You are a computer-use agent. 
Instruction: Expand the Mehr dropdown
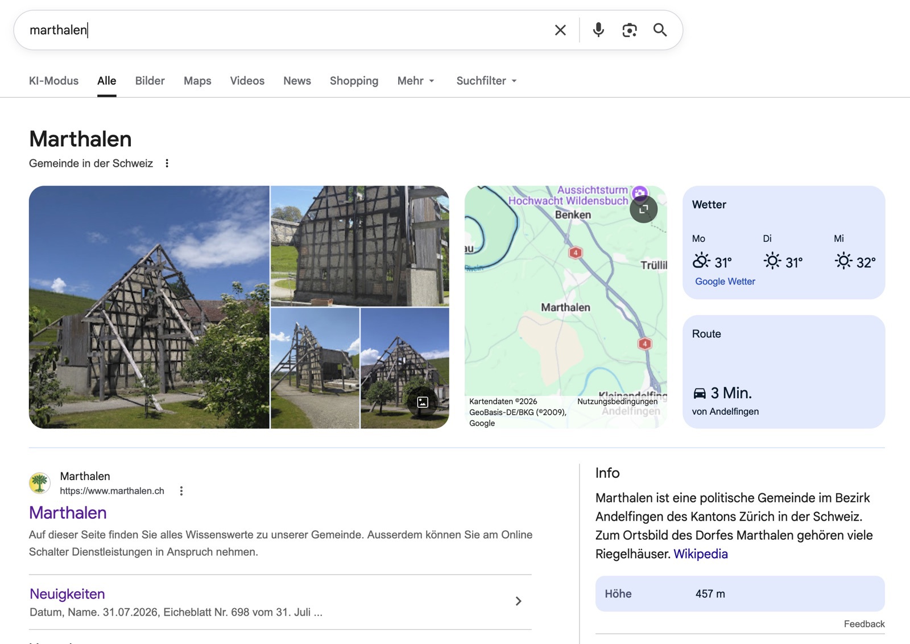click(416, 81)
